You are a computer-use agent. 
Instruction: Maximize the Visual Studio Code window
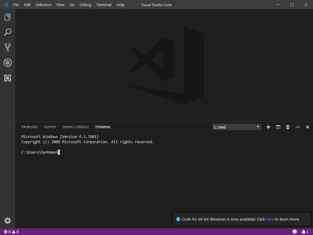[292, 5]
